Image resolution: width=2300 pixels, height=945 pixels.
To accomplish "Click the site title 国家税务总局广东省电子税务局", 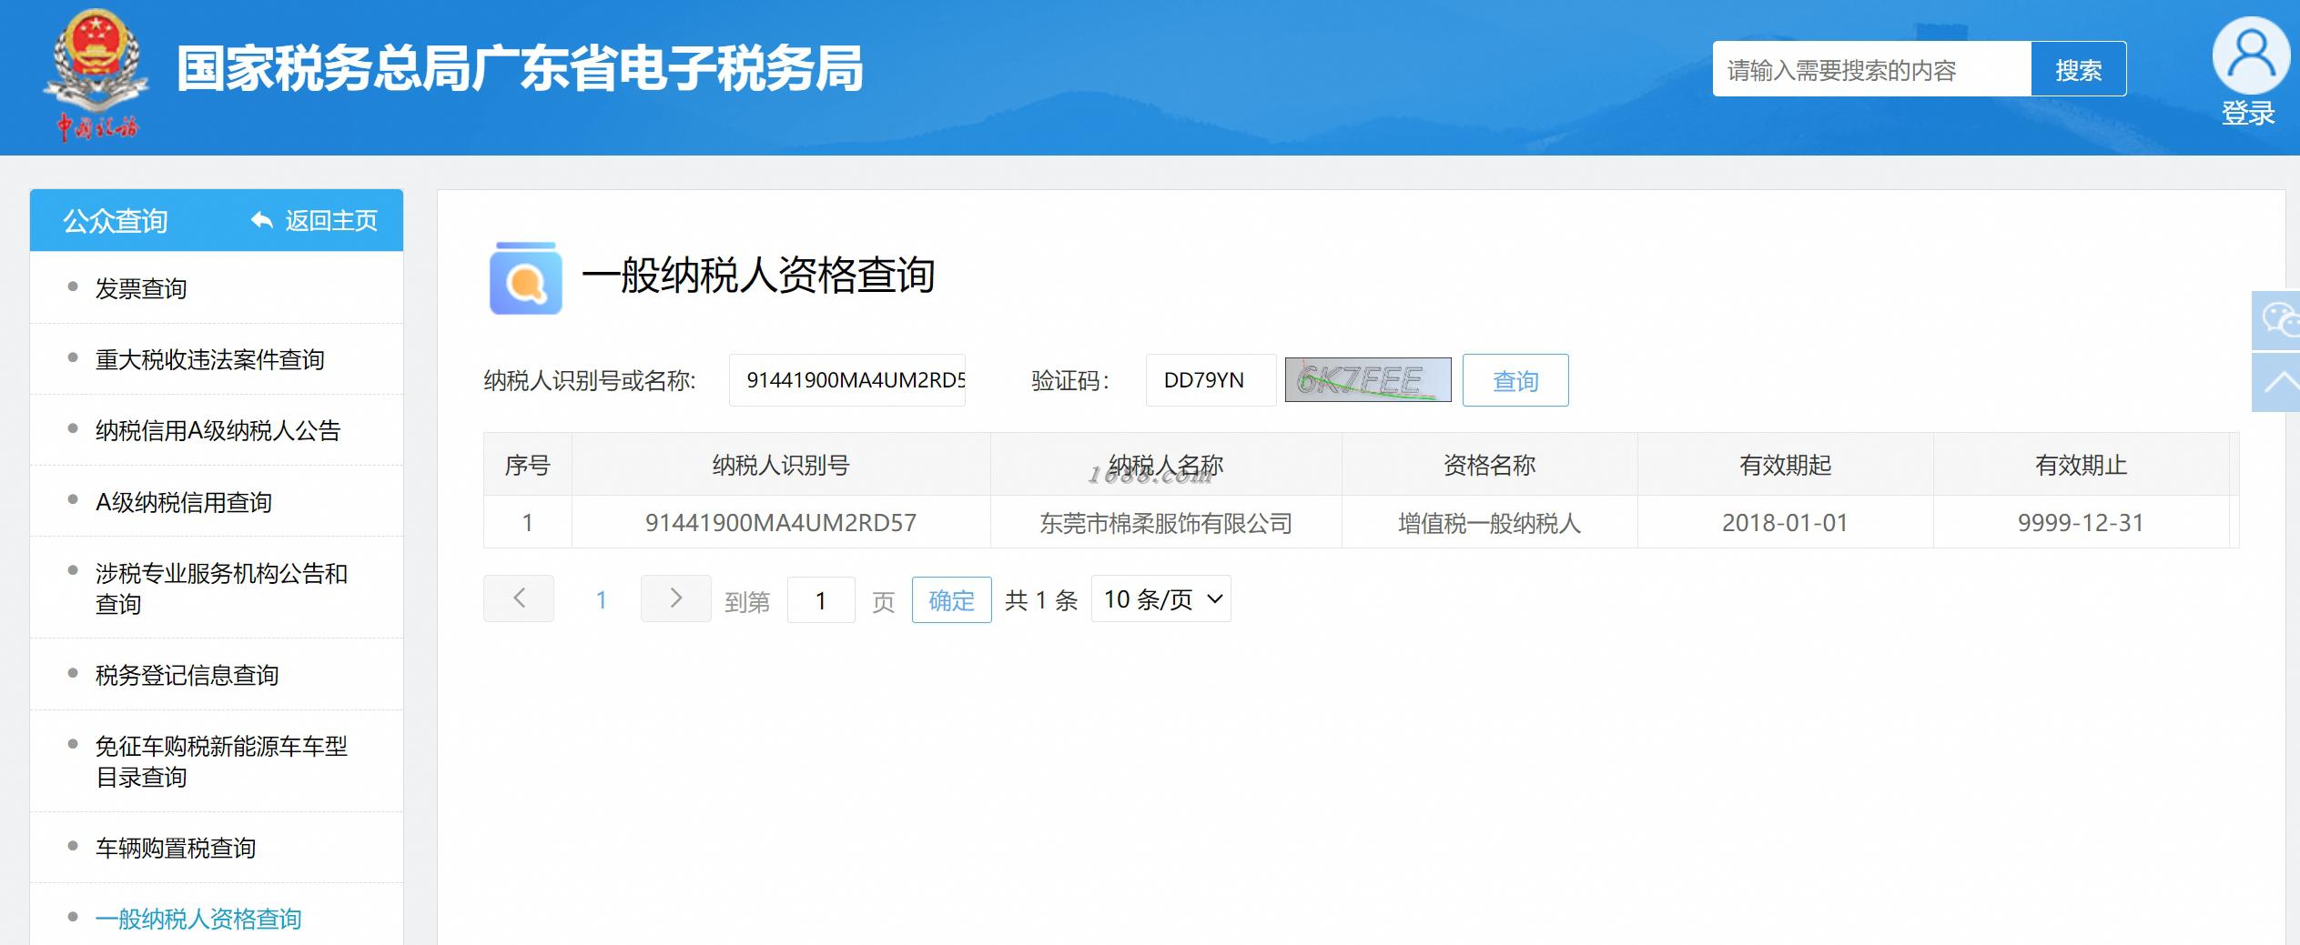I will click(520, 69).
